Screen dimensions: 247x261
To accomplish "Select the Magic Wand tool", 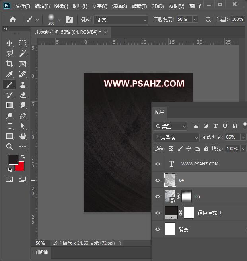I will click(23, 53).
